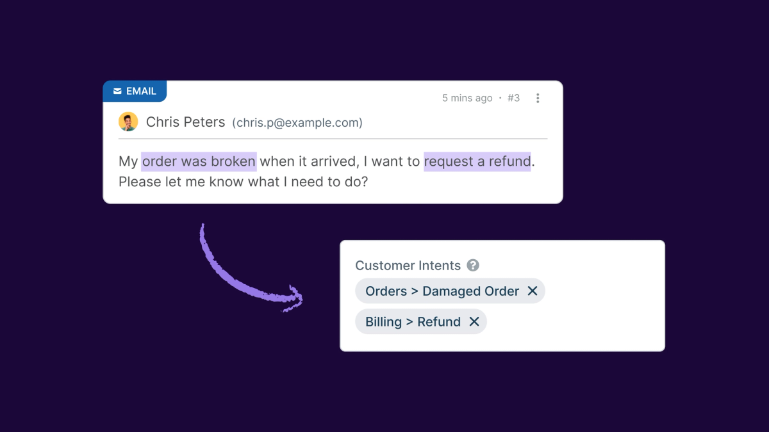Image resolution: width=769 pixels, height=432 pixels.
Task: Click the Customer Intents help question mark
Action: [x=473, y=265]
